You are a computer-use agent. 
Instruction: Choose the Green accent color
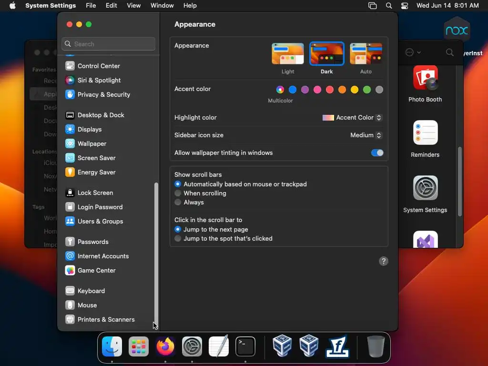(x=367, y=90)
